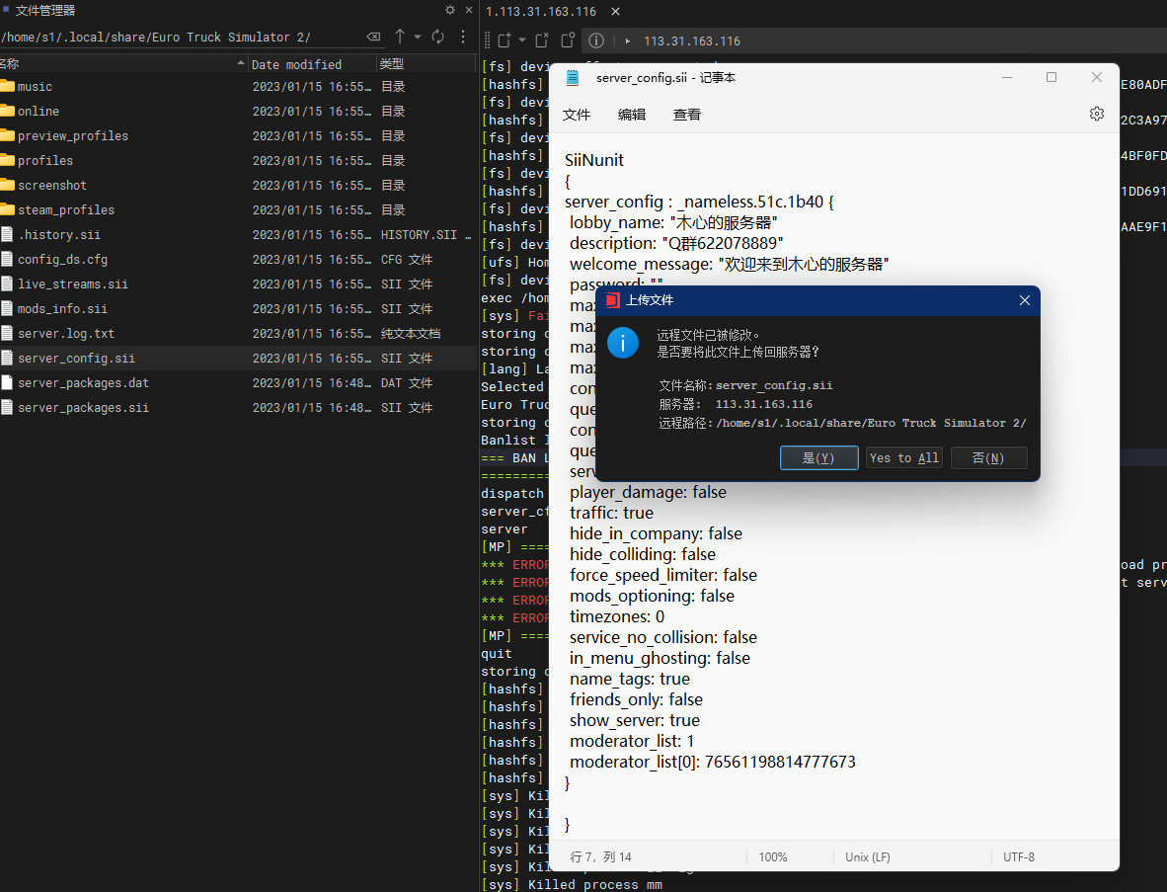1167x892 pixels.
Task: Click the zoom 100% status entry
Action: pos(772,857)
